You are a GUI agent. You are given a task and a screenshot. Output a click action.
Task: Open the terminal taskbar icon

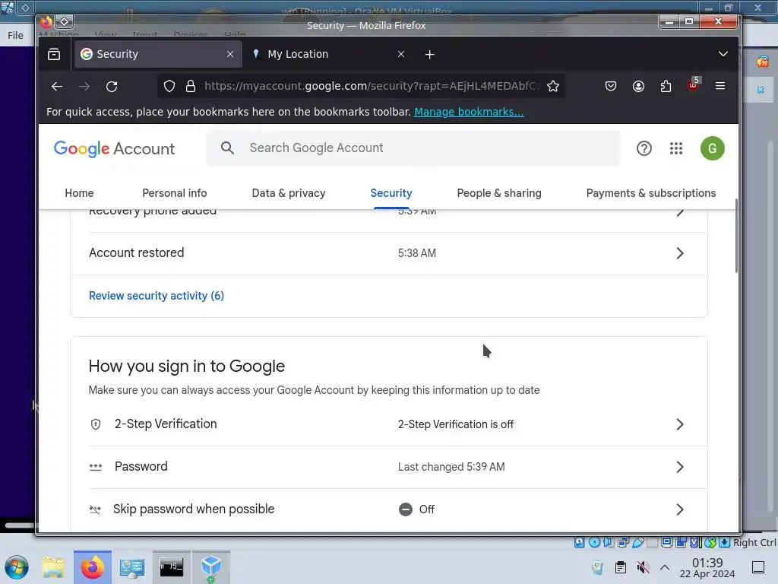(x=172, y=567)
